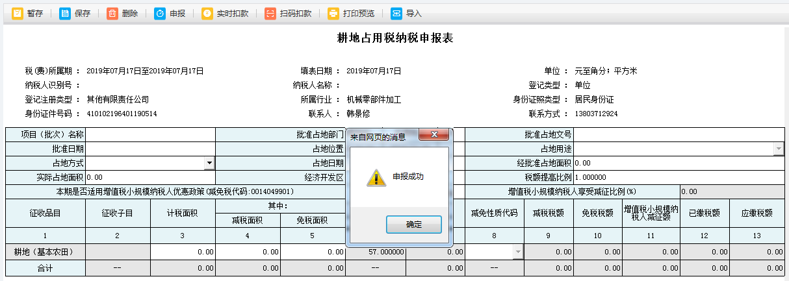The height and width of the screenshot is (281, 789).
Task: Click the 税额提高比例 field showing 1.000000
Action: click(679, 177)
